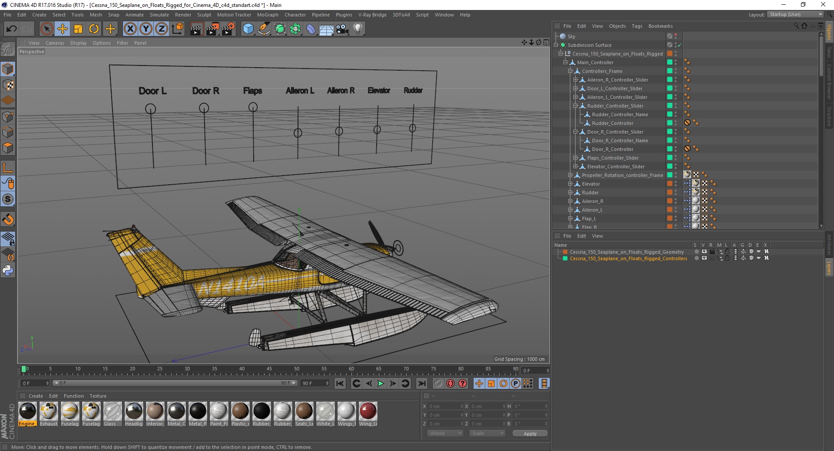The height and width of the screenshot is (451, 834).
Task: Enable the Axis mode icon
Action: click(8, 168)
